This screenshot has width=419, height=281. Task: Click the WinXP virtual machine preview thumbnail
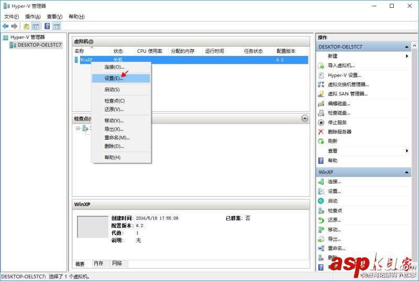click(93, 227)
